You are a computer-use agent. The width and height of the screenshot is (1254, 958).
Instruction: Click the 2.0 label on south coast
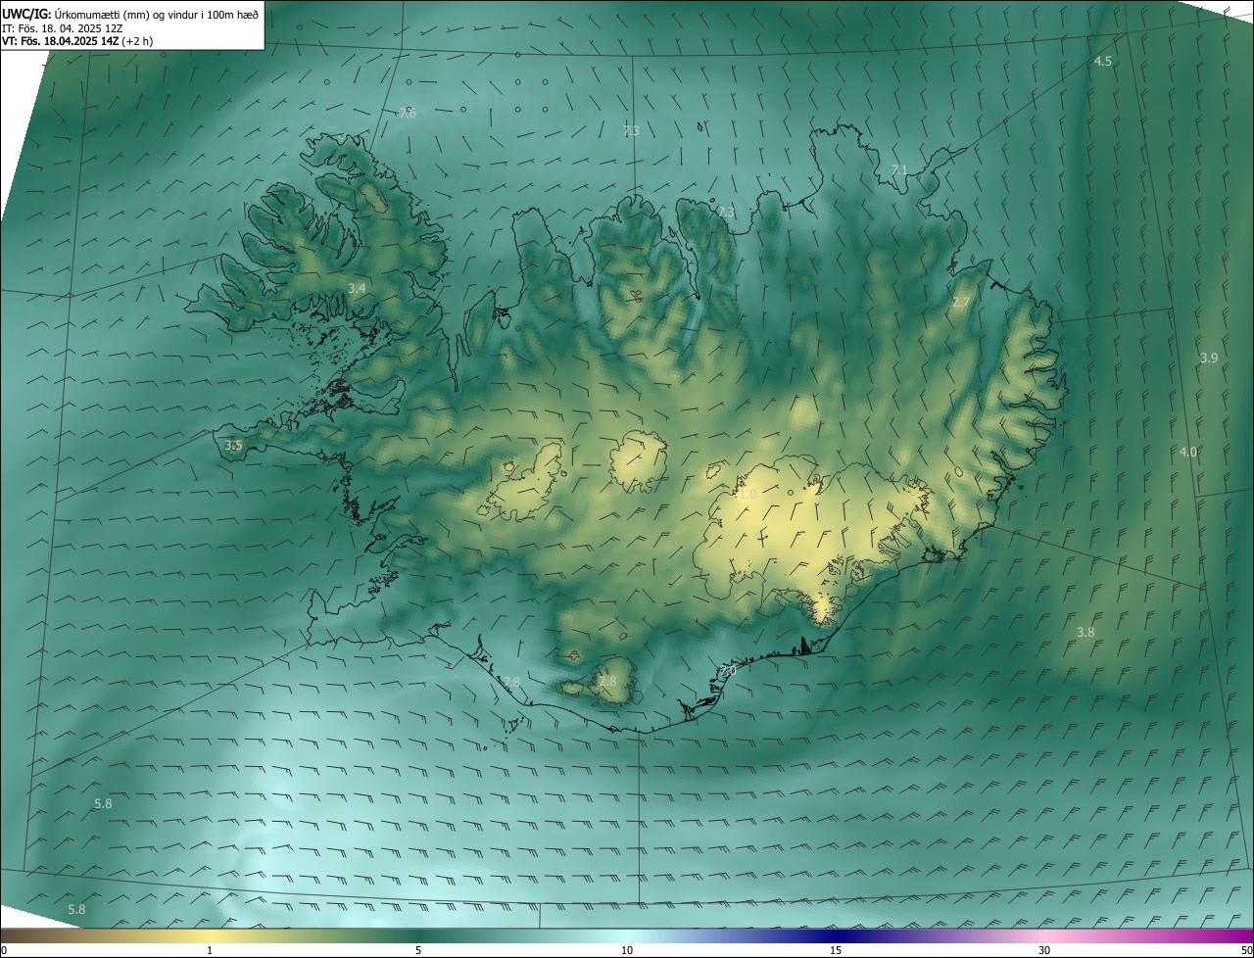(727, 671)
